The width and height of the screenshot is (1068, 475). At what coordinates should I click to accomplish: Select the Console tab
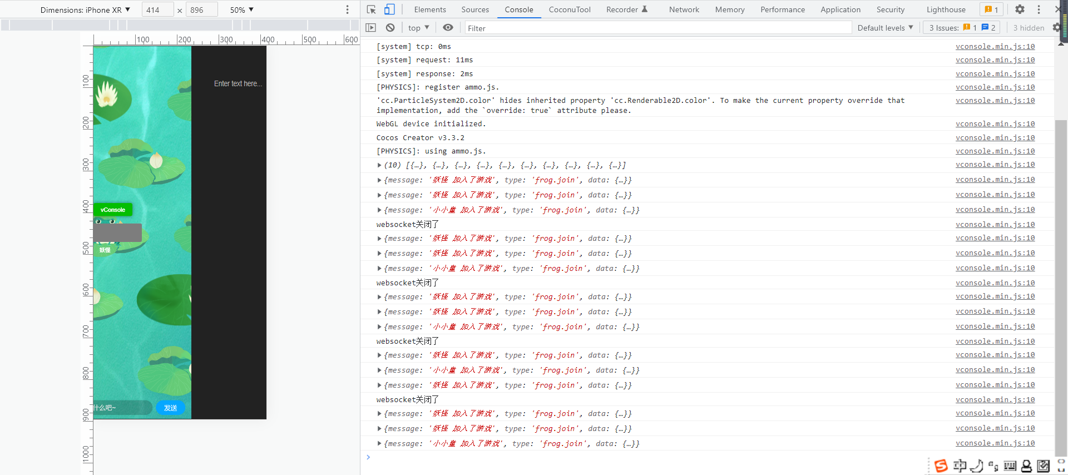coord(519,9)
